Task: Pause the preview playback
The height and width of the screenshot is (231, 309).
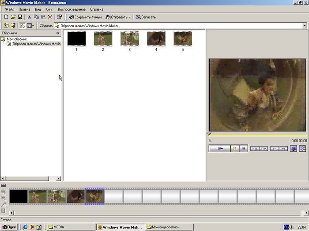Action: click(x=235, y=149)
